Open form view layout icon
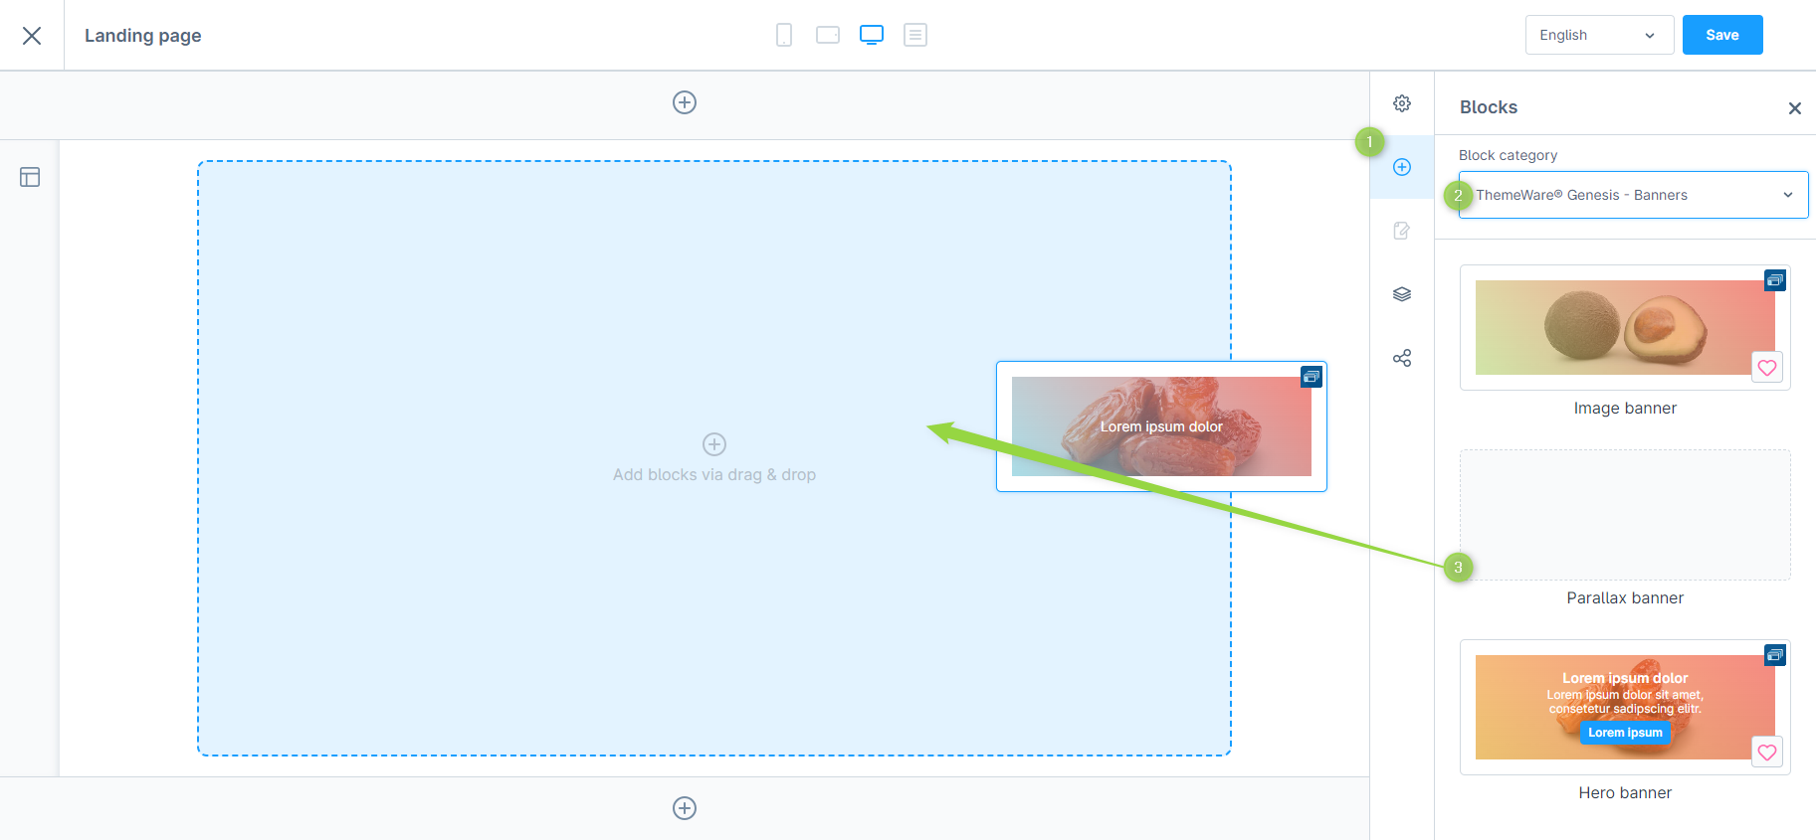Image resolution: width=1816 pixels, height=840 pixels. [x=915, y=35]
